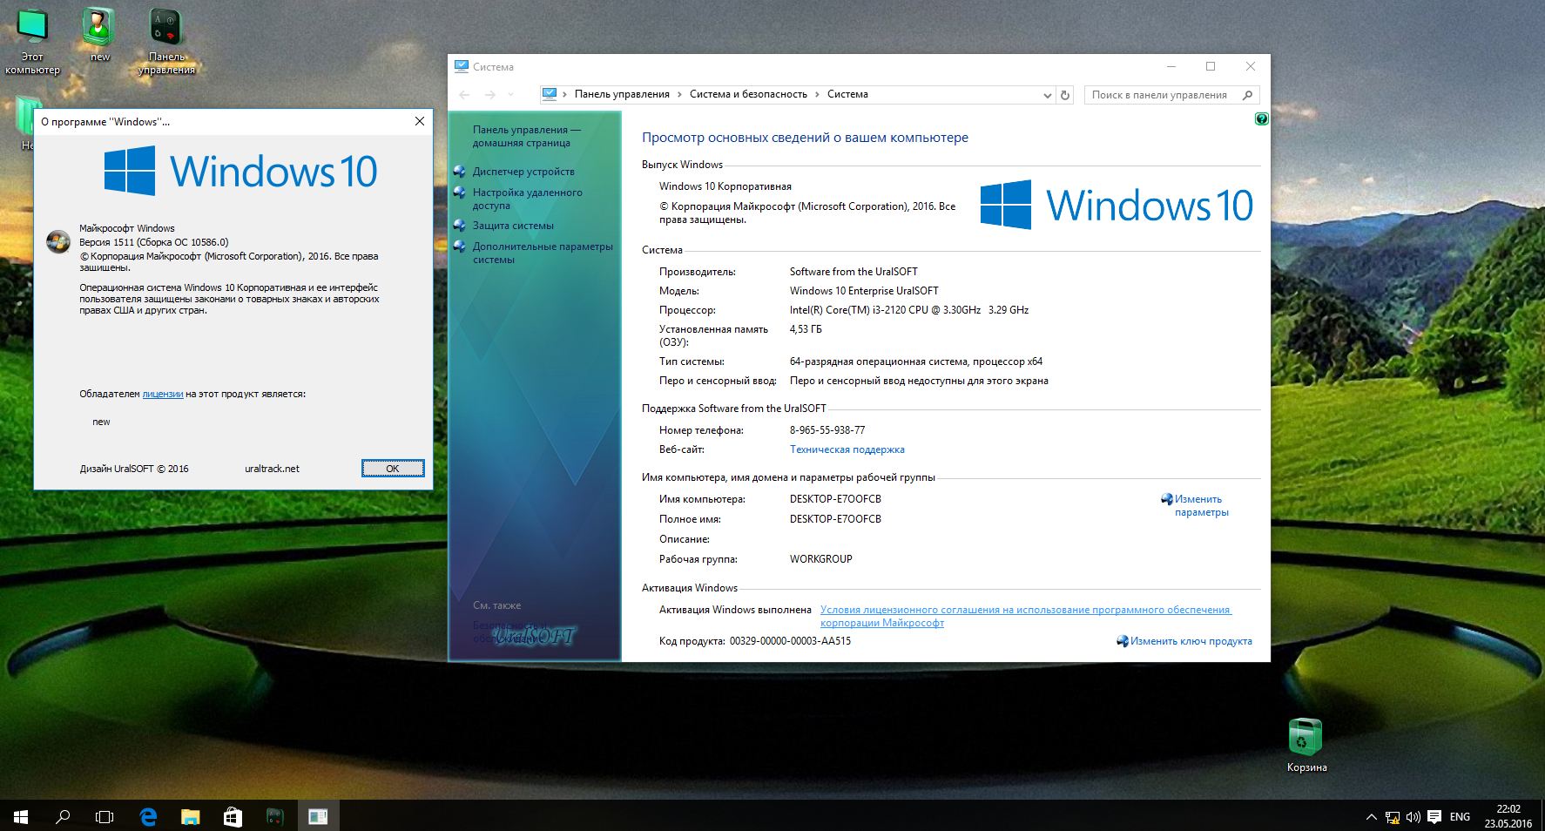This screenshot has height=831, width=1545.
Task: Click the Windows 10 logo in System window
Action: point(1117,205)
